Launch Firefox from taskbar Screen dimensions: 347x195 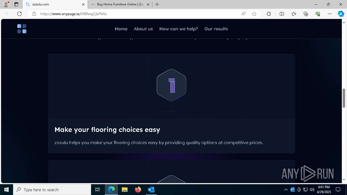138,190
